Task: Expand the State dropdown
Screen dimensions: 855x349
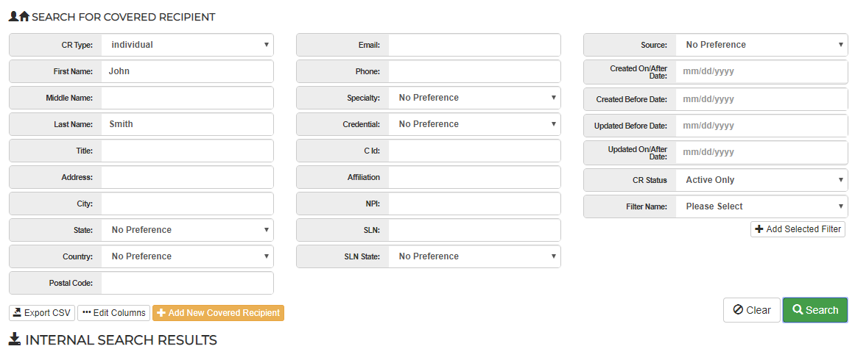Action: pos(187,230)
